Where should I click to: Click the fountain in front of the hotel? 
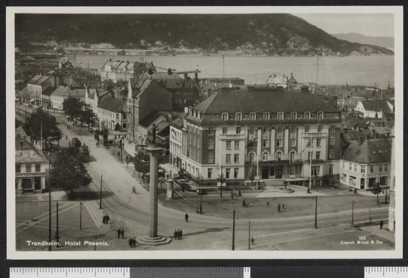click(286, 187)
